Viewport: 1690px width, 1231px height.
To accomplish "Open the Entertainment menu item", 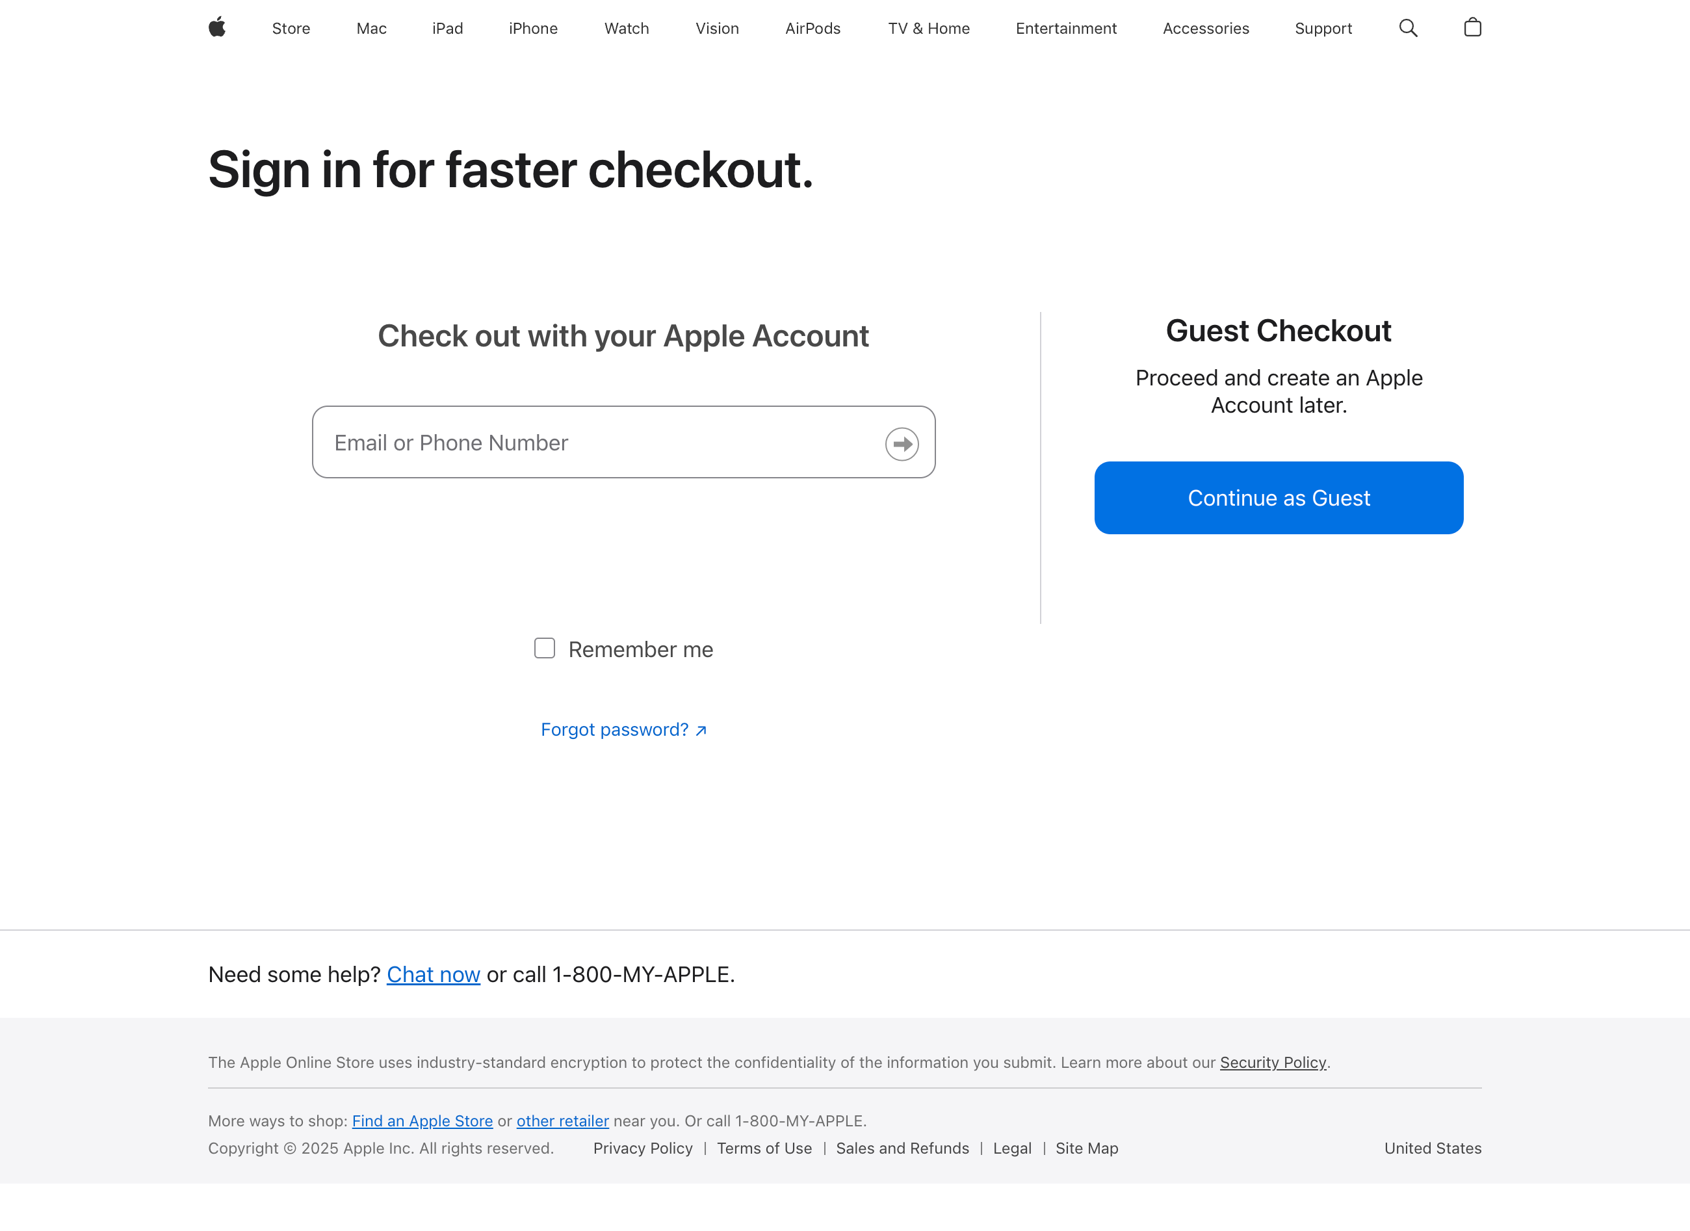I will click(1065, 29).
